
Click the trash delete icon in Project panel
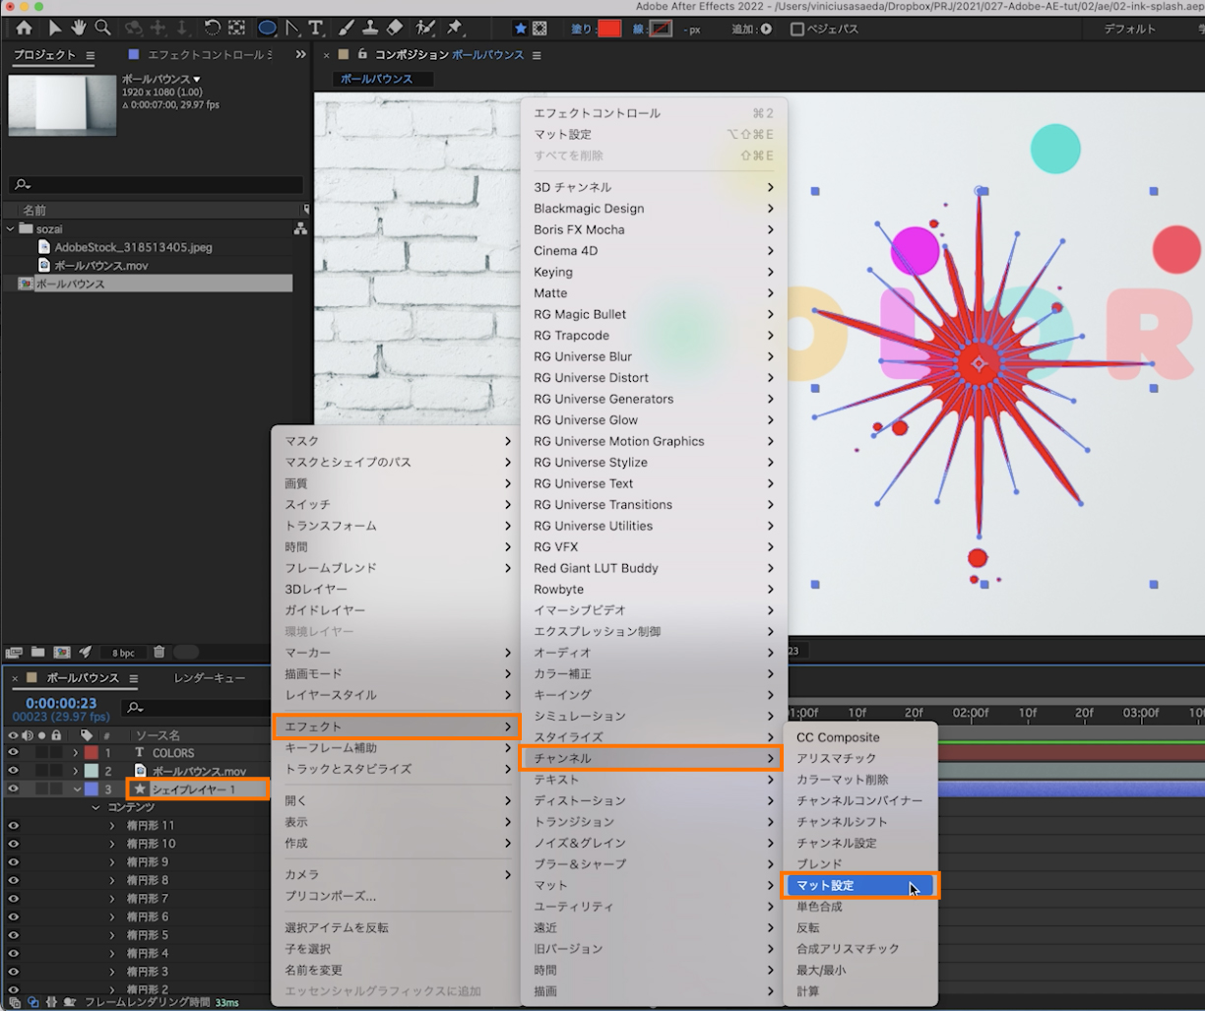click(159, 652)
